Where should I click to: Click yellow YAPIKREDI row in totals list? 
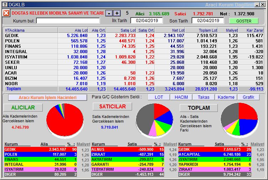pos(215,164)
